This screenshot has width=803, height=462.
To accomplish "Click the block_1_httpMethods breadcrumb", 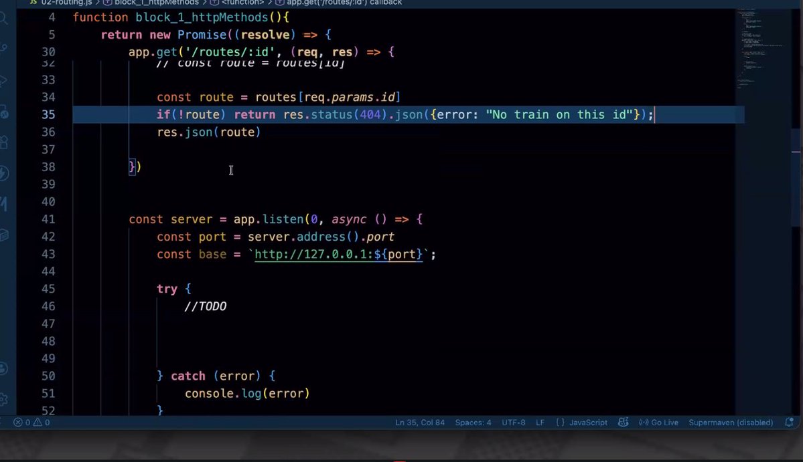I will [156, 3].
